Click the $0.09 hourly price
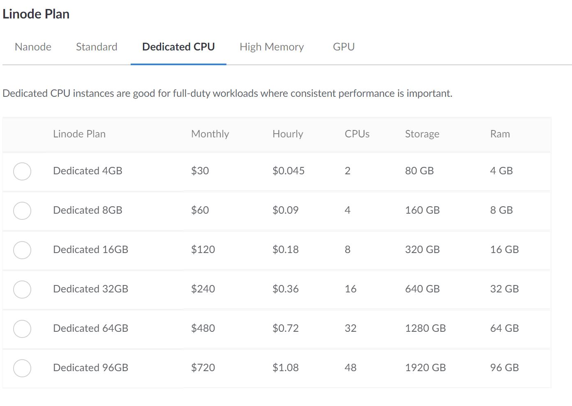The image size is (572, 406). [285, 210]
